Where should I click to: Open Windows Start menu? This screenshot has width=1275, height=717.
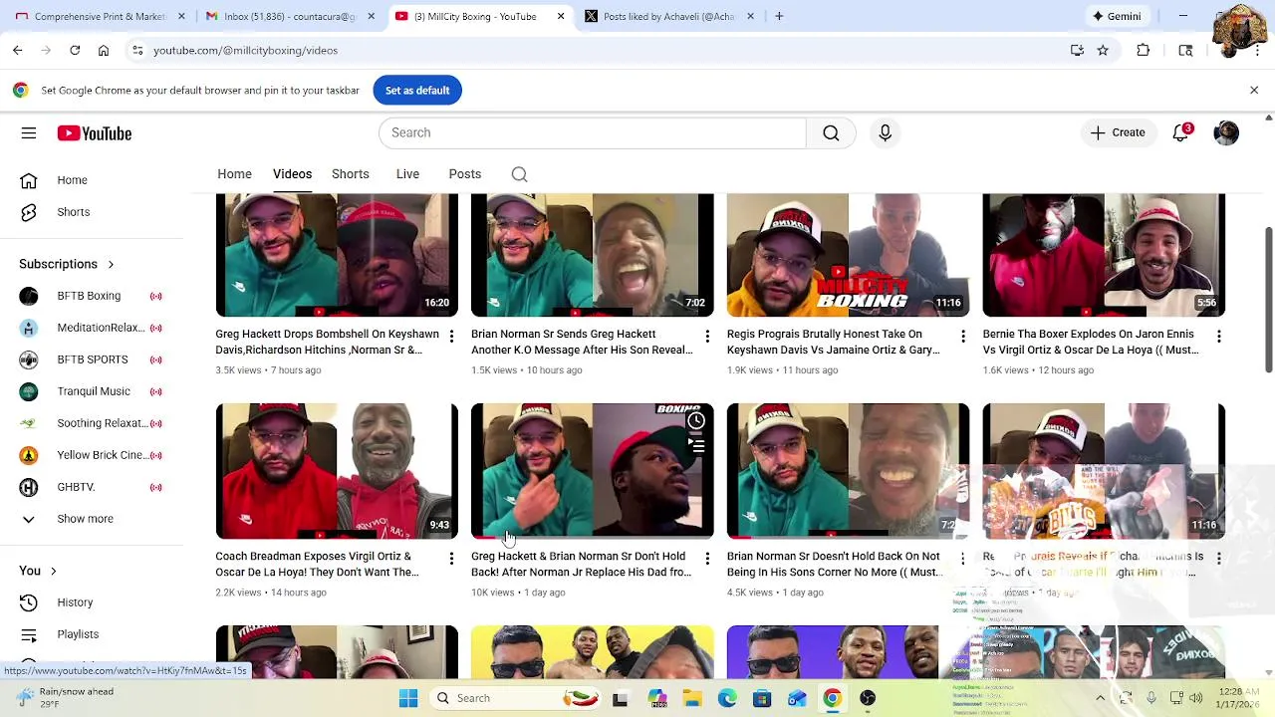pyautogui.click(x=408, y=698)
